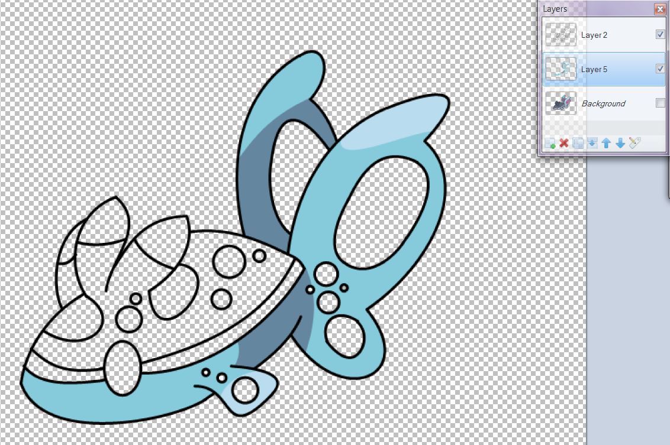The image size is (670, 445).
Task: Delete layer with the red X icon
Action: coord(564,144)
